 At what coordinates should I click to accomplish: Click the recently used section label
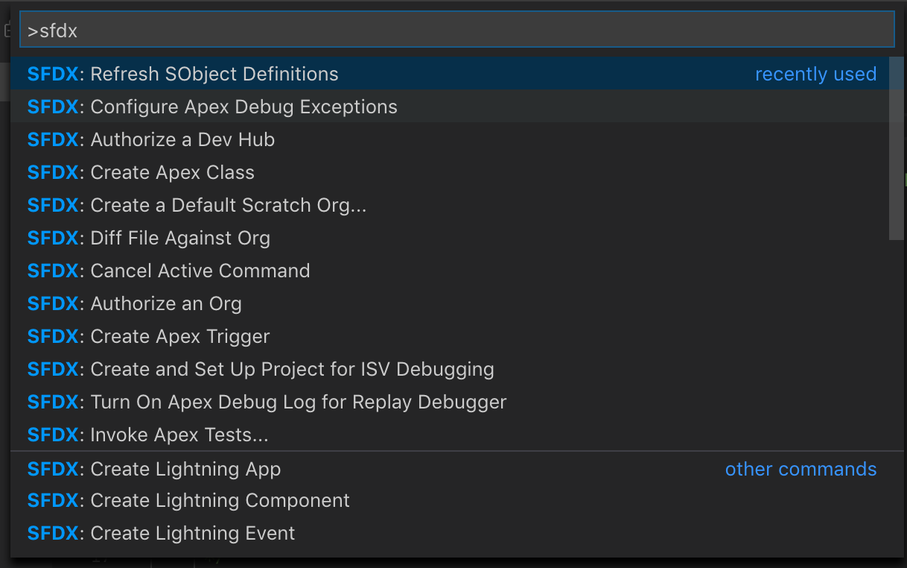coord(815,74)
